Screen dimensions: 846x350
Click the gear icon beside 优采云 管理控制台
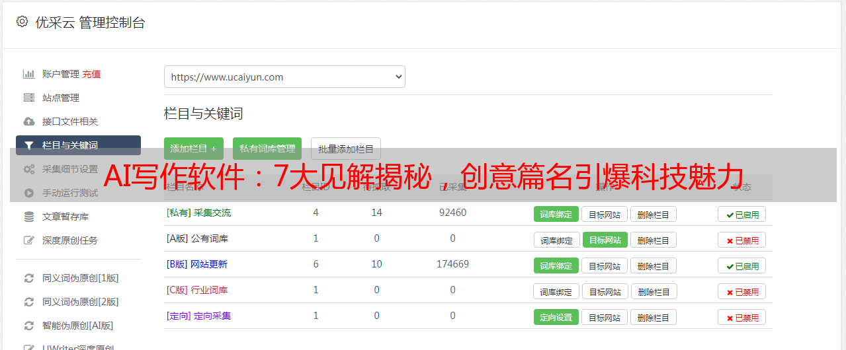(22, 22)
